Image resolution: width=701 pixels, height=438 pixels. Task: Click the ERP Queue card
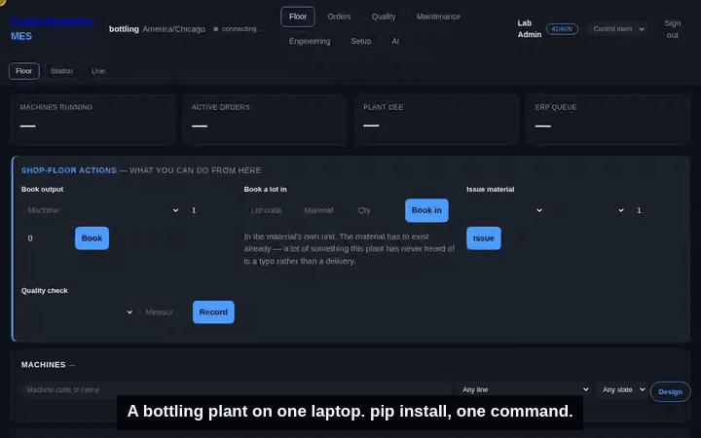click(608, 120)
